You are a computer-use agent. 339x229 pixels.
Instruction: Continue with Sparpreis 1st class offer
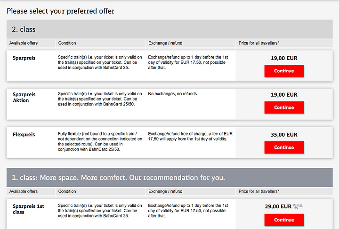coord(284,220)
